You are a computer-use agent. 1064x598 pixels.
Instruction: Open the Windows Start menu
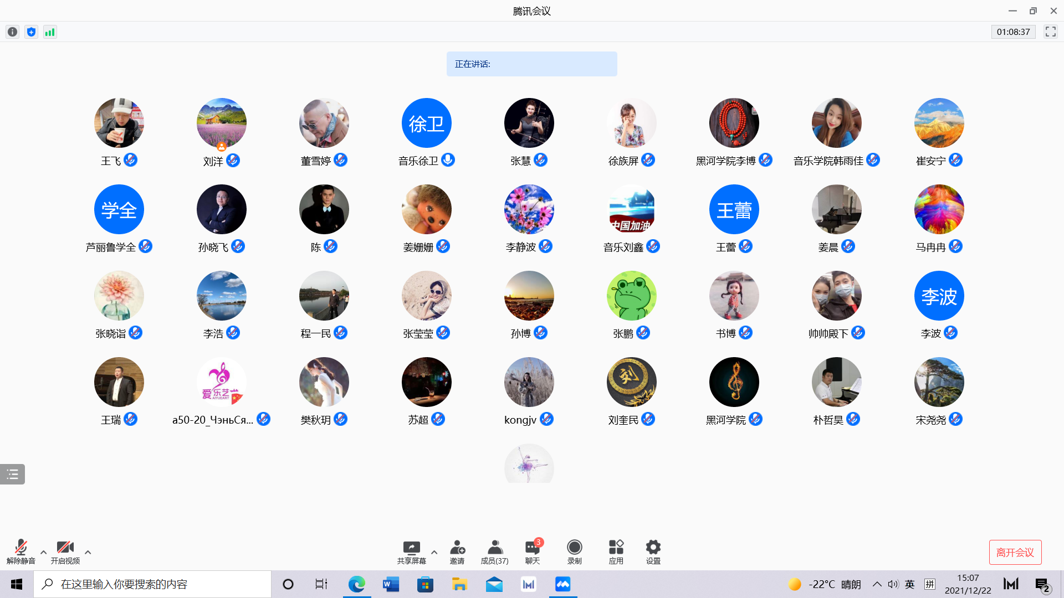pos(17,584)
